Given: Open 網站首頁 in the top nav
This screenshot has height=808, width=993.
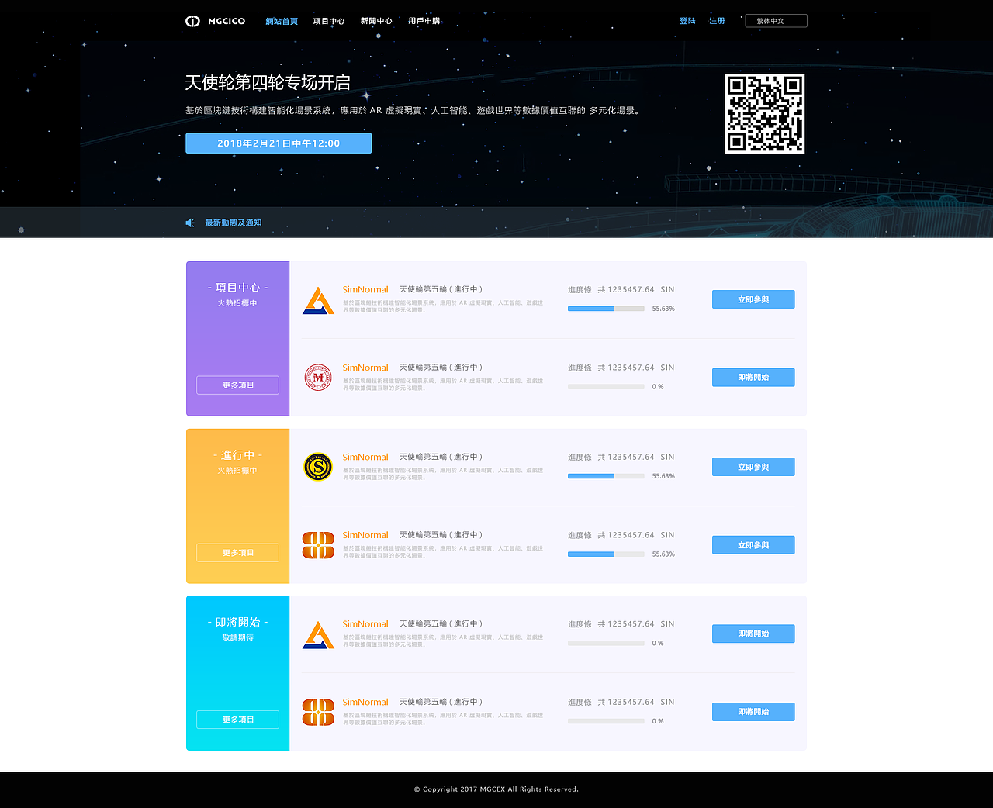Looking at the screenshot, I should pyautogui.click(x=282, y=21).
